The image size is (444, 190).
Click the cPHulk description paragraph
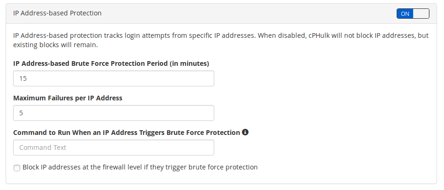(221, 40)
